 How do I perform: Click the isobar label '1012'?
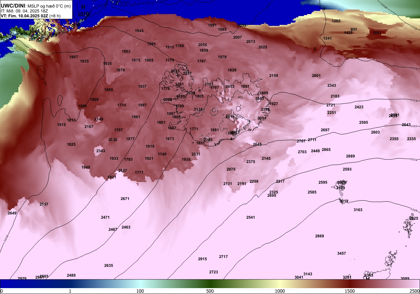(x=414, y=68)
